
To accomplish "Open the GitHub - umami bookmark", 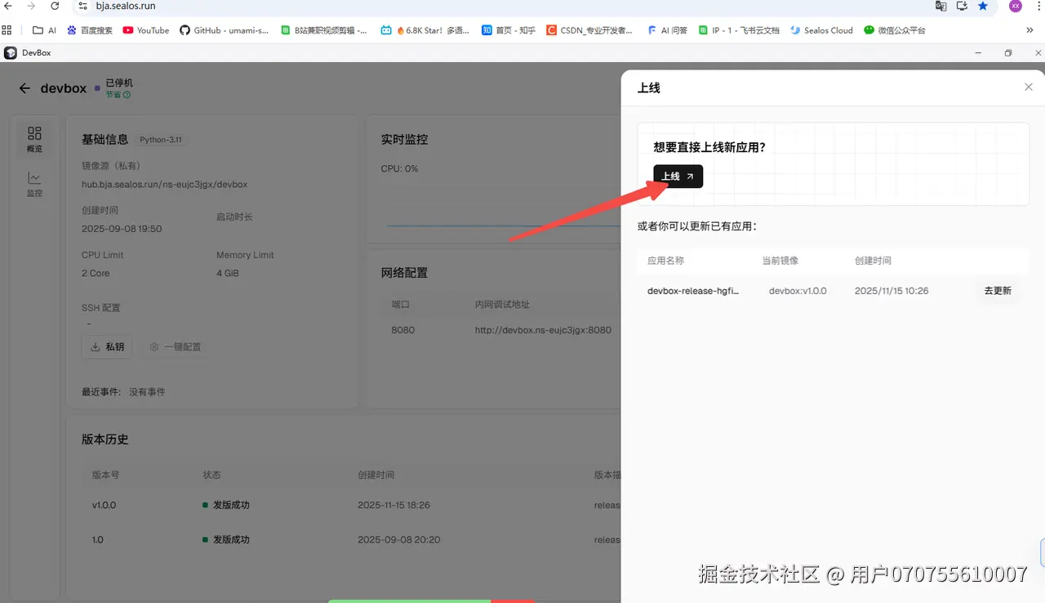I will (225, 30).
